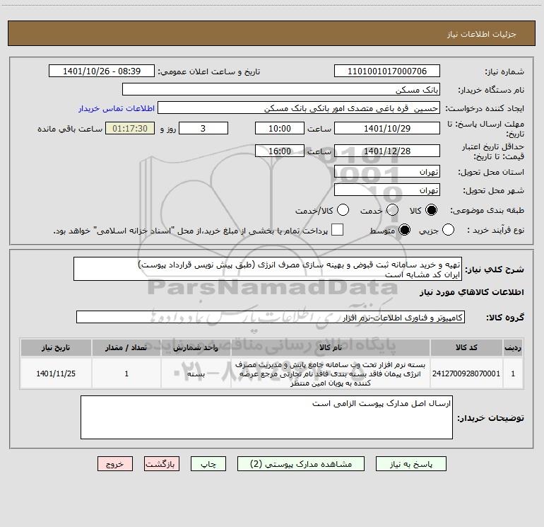Click the row number cell in the goods table
The height and width of the screenshot is (527, 544).
pyautogui.click(x=513, y=373)
